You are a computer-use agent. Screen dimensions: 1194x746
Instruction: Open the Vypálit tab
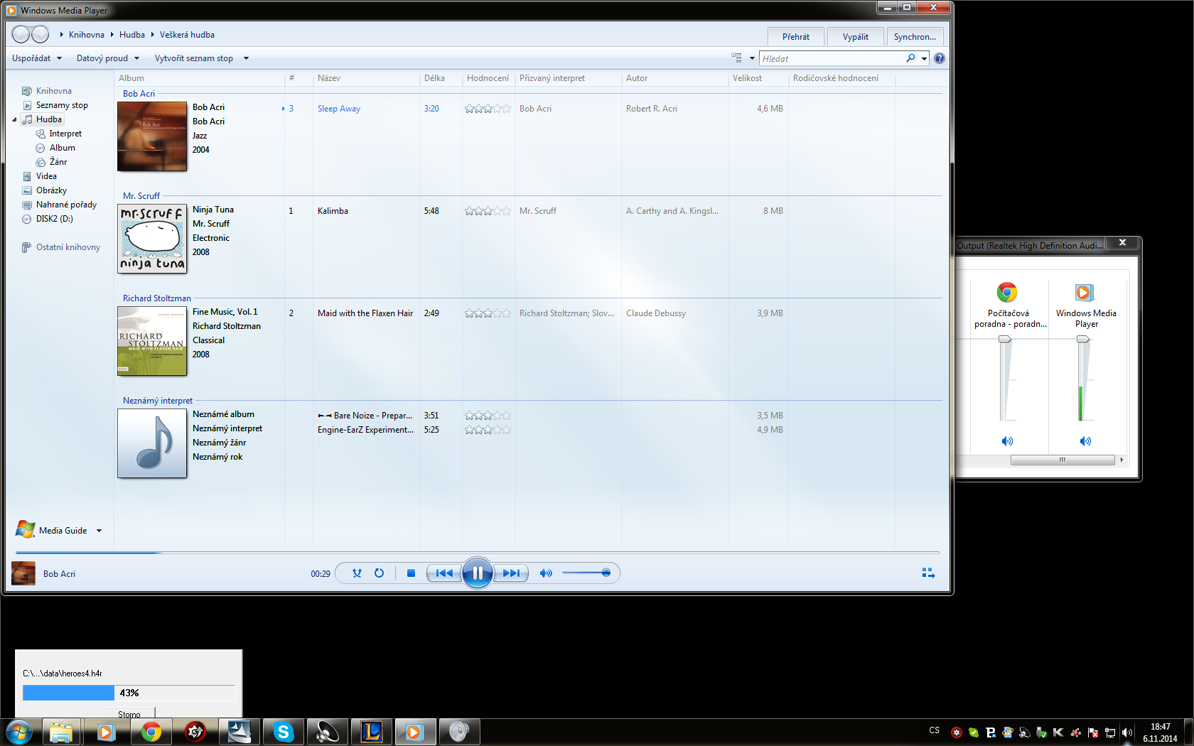[x=856, y=37]
